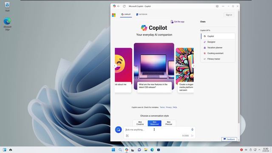The width and height of the screenshot is (272, 153).
Task: Open the Cooking assistant GPT
Action: [218, 53]
